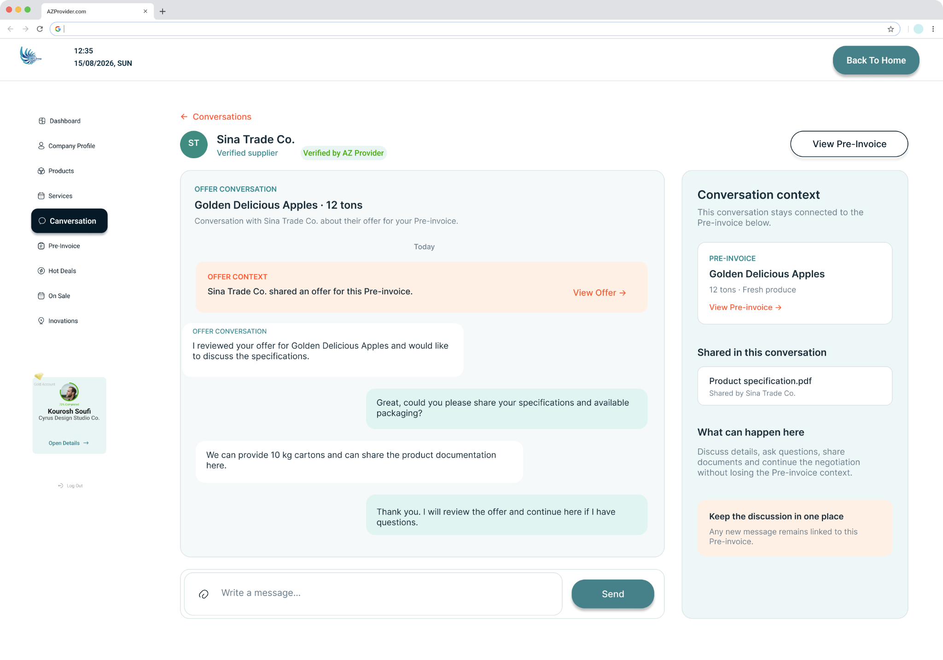Click the back arrow beside Conversations
This screenshot has width=943, height=660.
[x=184, y=117]
